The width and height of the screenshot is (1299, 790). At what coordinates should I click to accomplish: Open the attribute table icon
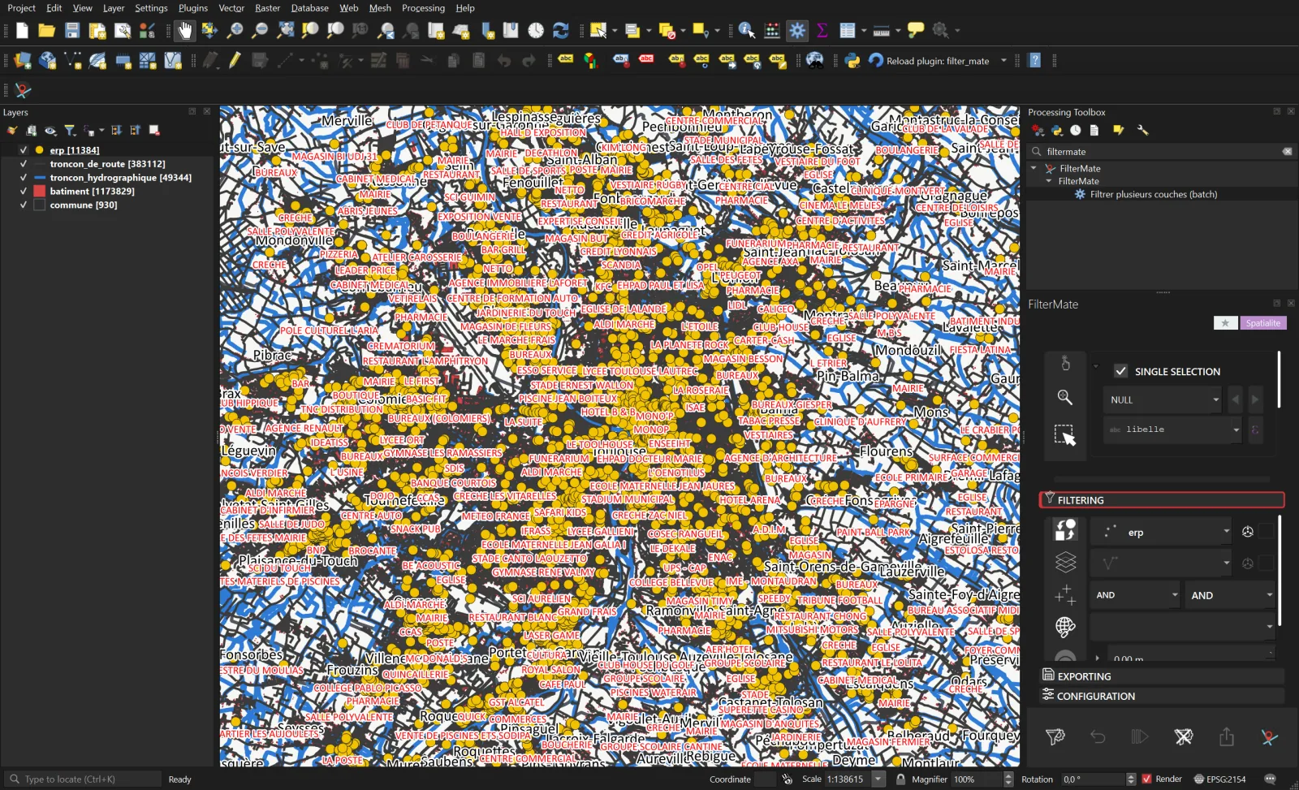tap(848, 31)
